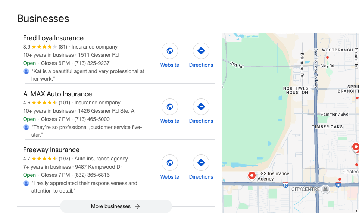Click the NORTHWEST HOUSTON label on the map
Image resolution: width=359 pixels, height=219 pixels.
coord(297,90)
